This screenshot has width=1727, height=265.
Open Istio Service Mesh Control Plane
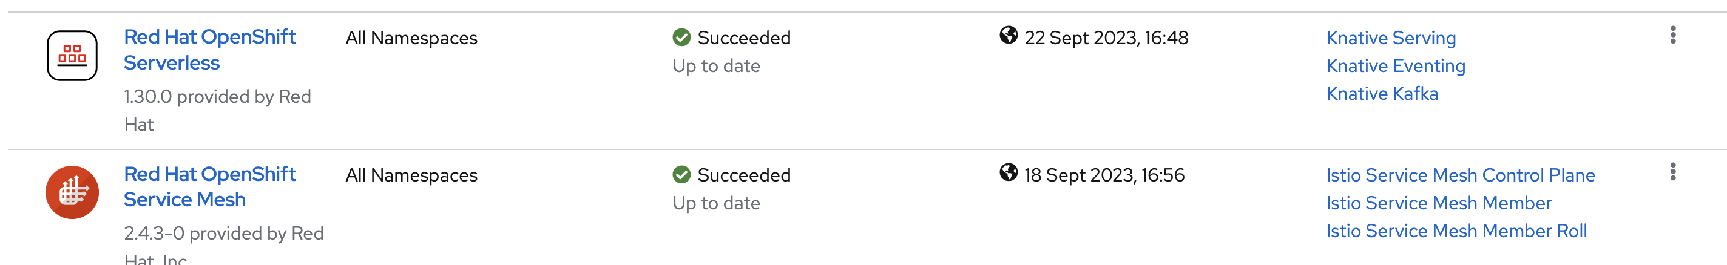1460,175
